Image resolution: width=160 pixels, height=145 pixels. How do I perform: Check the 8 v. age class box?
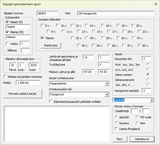43,26
